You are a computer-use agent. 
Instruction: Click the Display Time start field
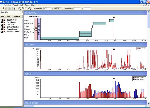pos(47,8)
